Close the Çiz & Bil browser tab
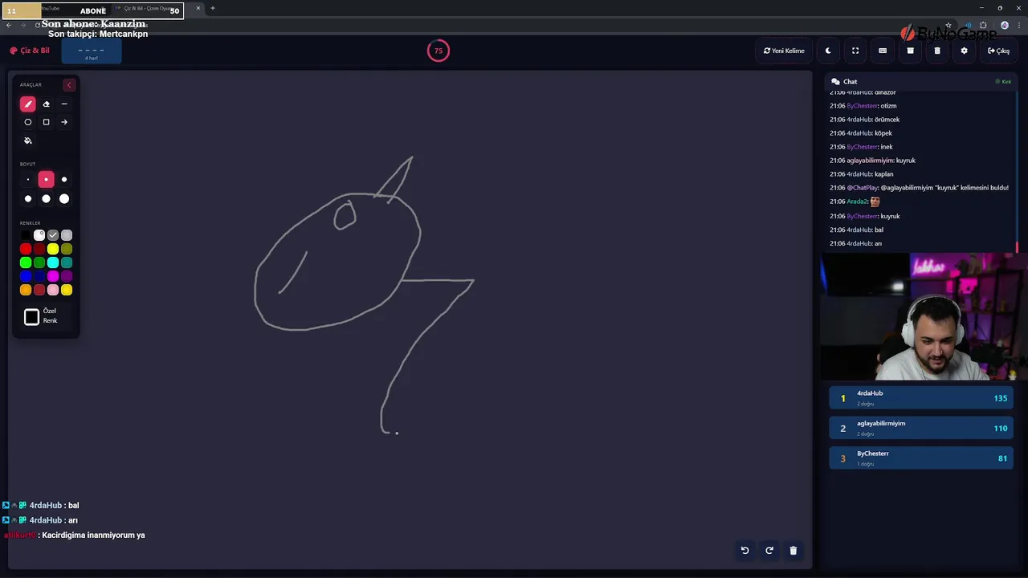 [x=198, y=8]
